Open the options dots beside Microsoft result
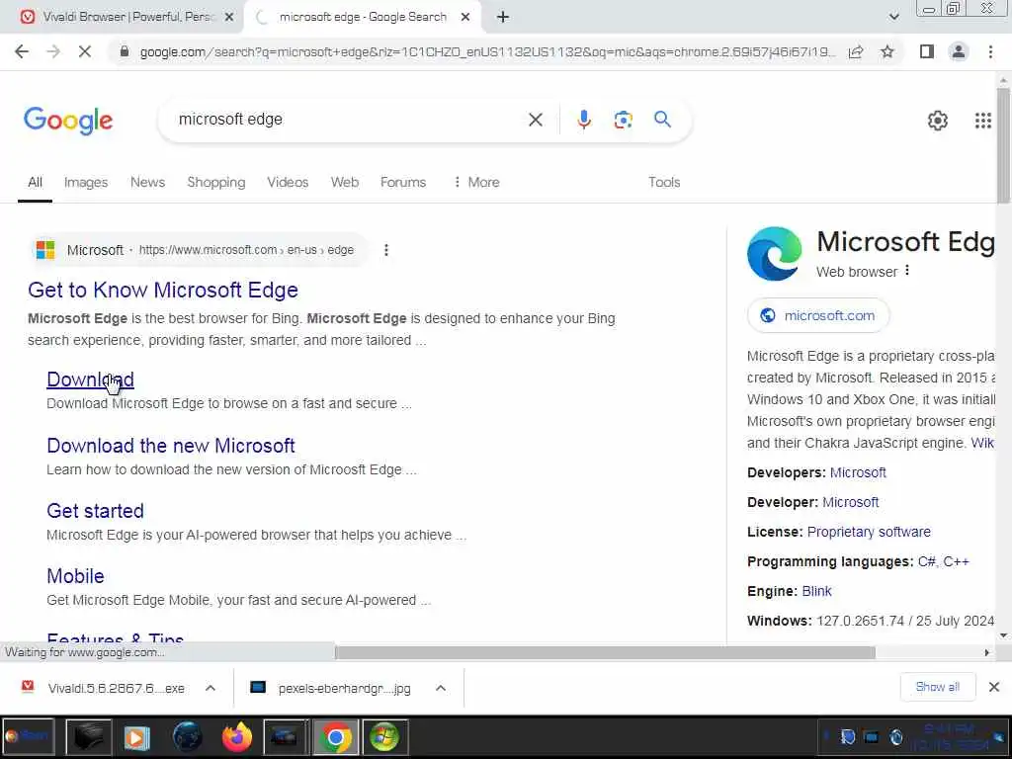Viewport: 1012px width, 759px height. [x=386, y=250]
